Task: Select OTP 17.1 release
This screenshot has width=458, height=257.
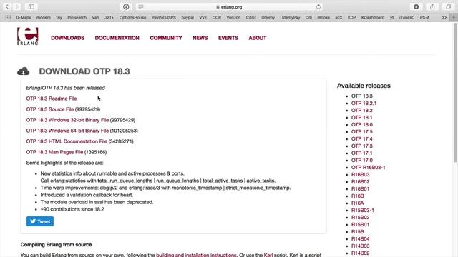Action: pyautogui.click(x=362, y=153)
